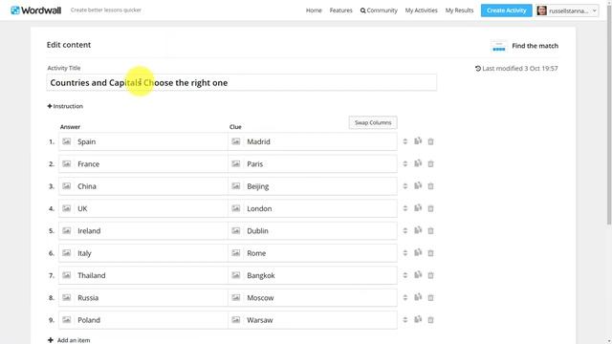Open the Find the match template link

pyautogui.click(x=525, y=46)
